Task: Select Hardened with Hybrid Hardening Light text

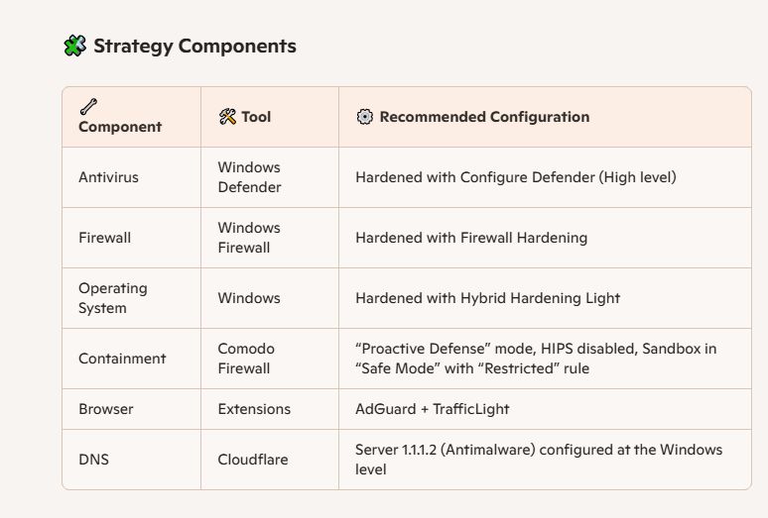Action: [488, 298]
